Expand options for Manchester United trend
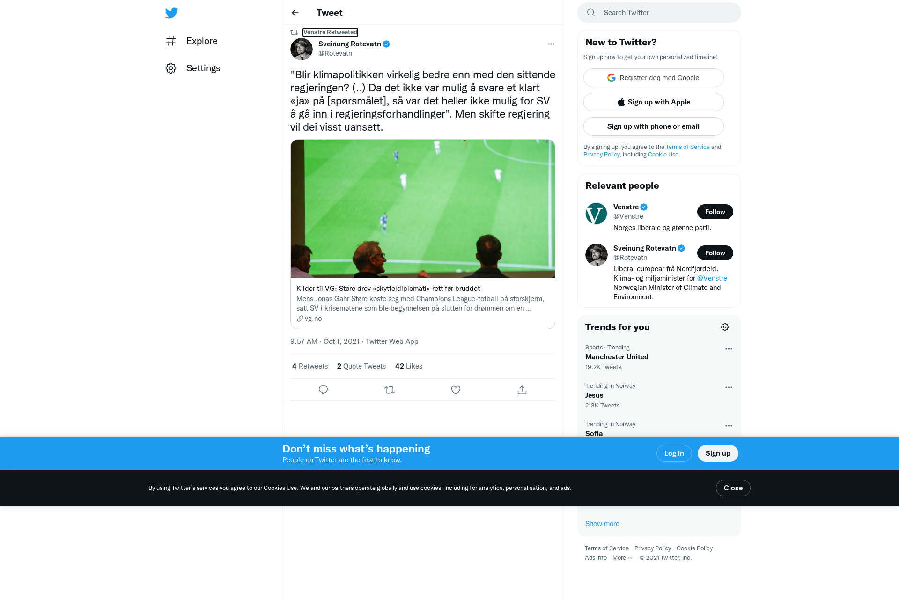Image resolution: width=899 pixels, height=600 pixels. [x=729, y=349]
